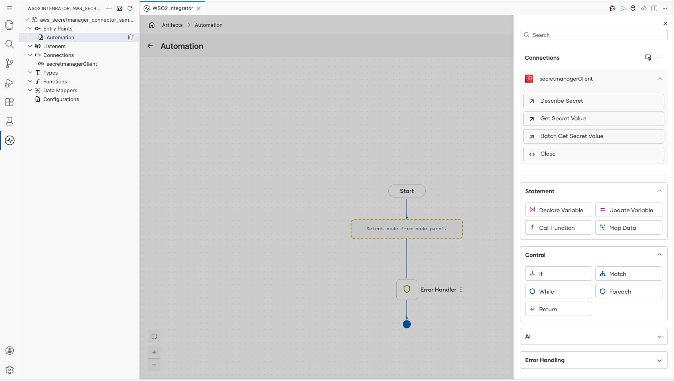Image resolution: width=674 pixels, height=381 pixels.
Task: Fit diagram to screen
Action: pyautogui.click(x=154, y=336)
